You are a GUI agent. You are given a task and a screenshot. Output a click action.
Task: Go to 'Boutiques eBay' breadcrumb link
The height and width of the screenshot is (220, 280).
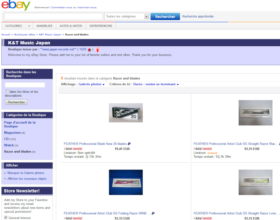(x=24, y=34)
